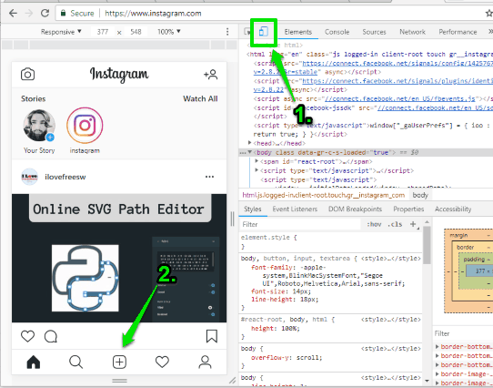The image size is (493, 388).
Task: Click the viewport height field 548
Action: click(136, 32)
